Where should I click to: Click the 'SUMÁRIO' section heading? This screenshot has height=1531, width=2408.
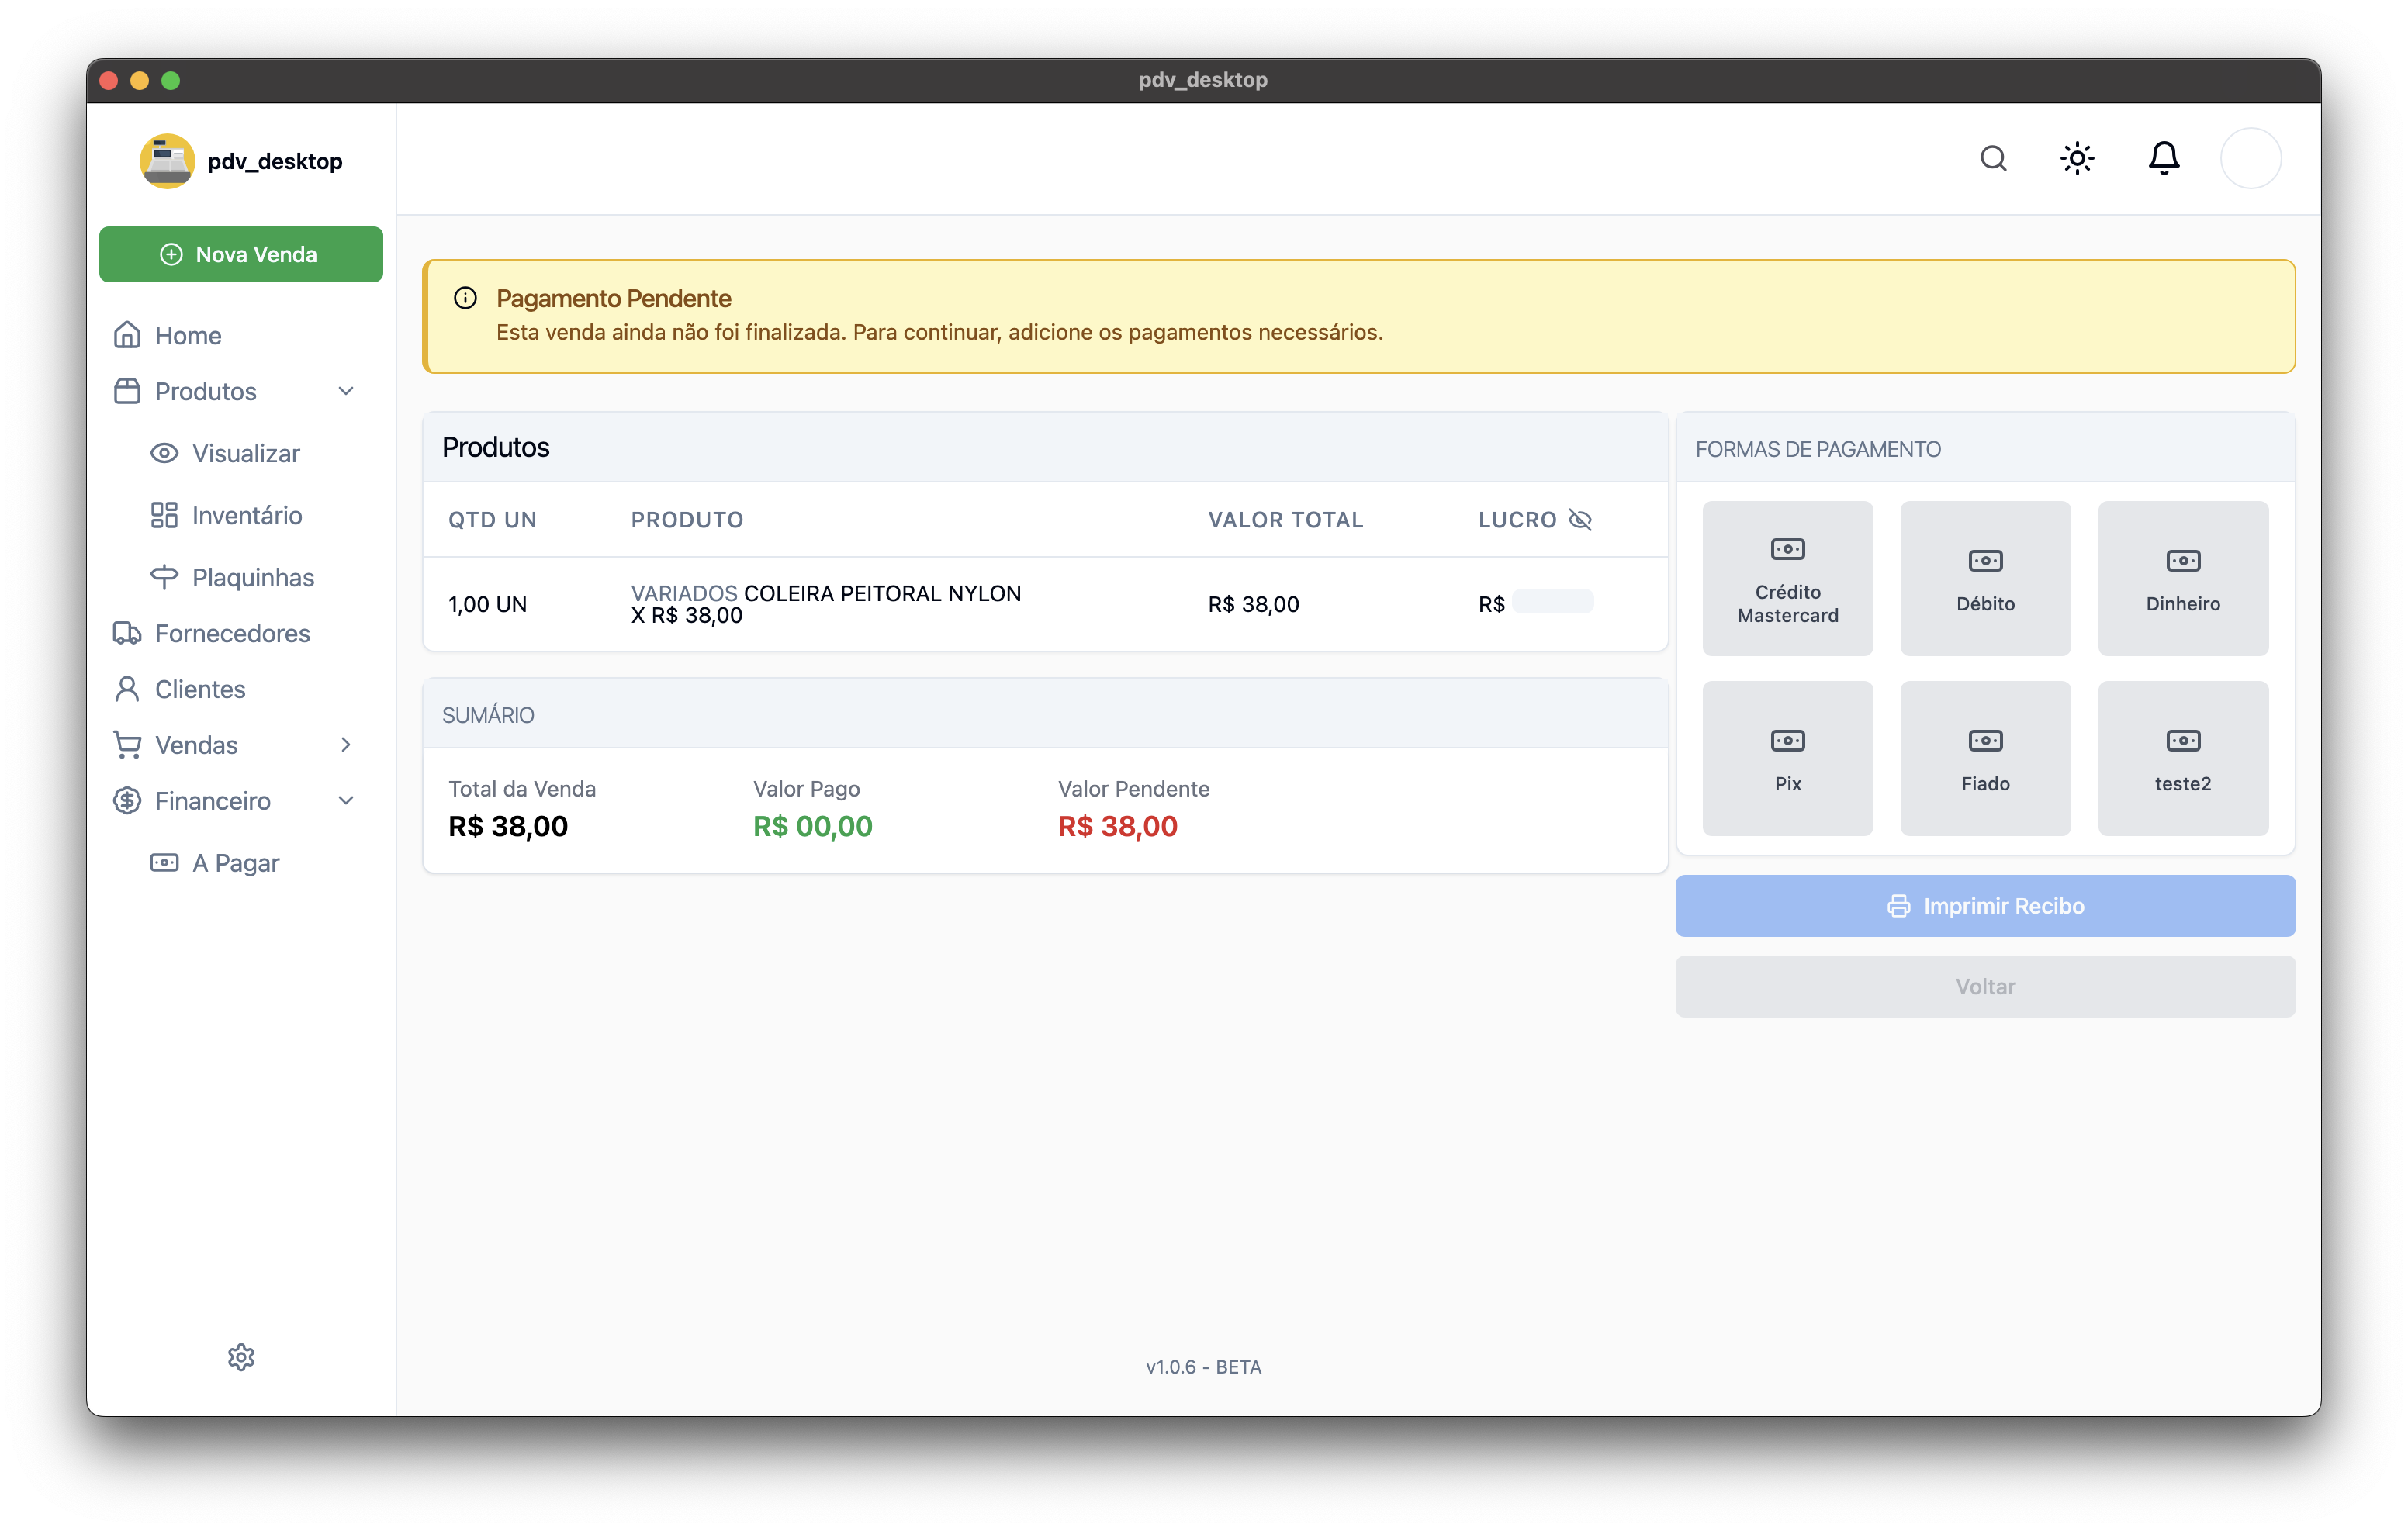click(x=488, y=715)
